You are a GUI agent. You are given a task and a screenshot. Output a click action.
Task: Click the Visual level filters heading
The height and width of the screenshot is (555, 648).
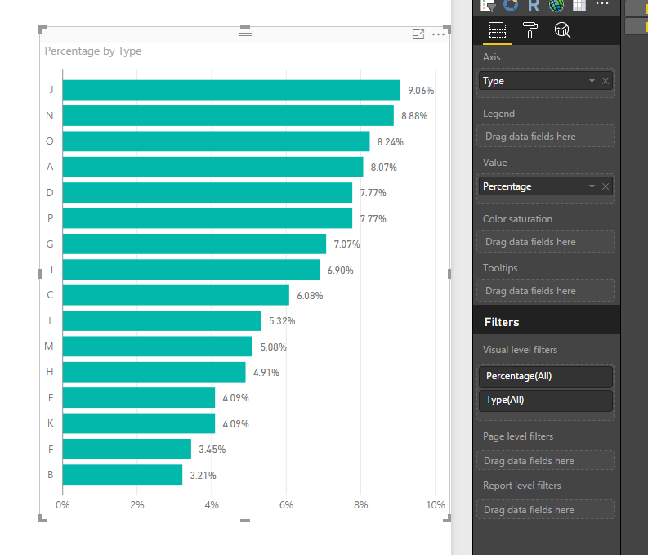point(520,350)
